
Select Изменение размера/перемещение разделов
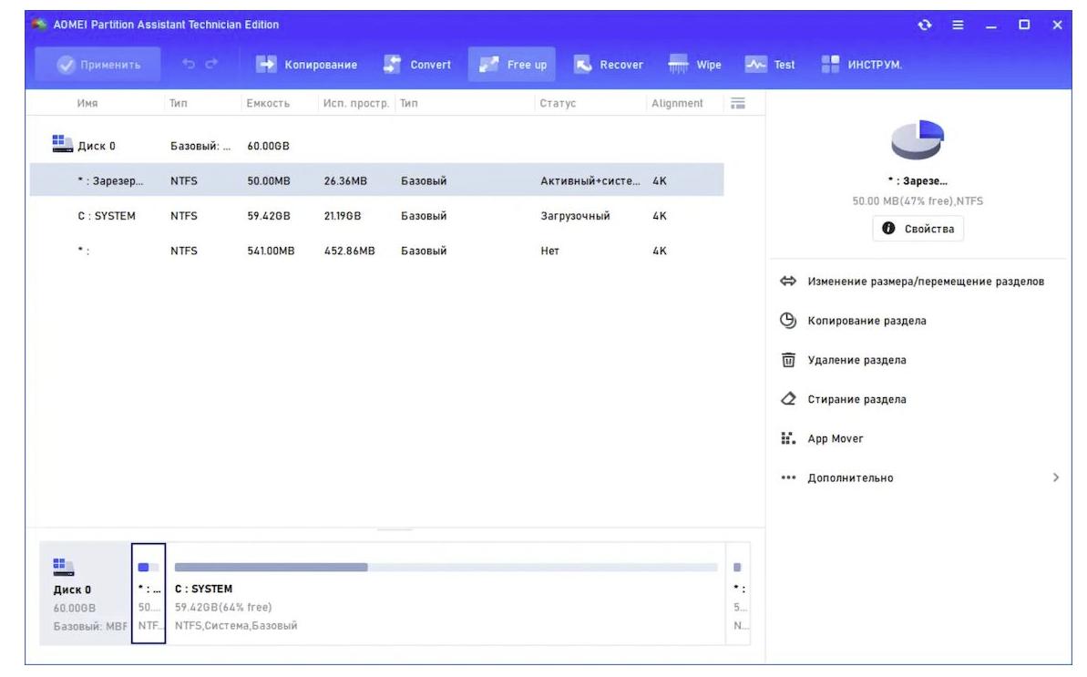(x=925, y=282)
